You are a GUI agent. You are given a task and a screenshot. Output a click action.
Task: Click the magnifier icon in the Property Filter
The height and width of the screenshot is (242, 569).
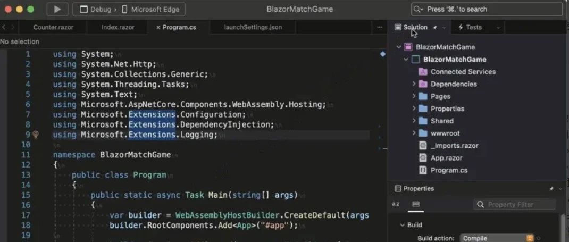[x=480, y=205]
